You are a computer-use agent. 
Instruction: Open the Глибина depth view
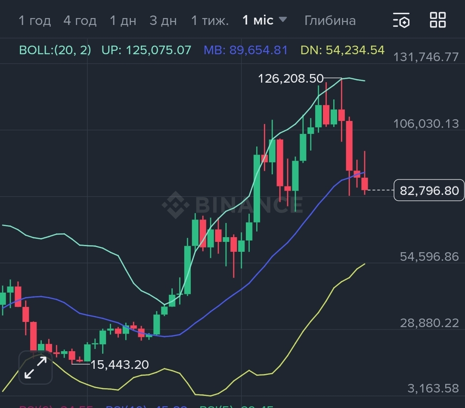[x=330, y=21]
